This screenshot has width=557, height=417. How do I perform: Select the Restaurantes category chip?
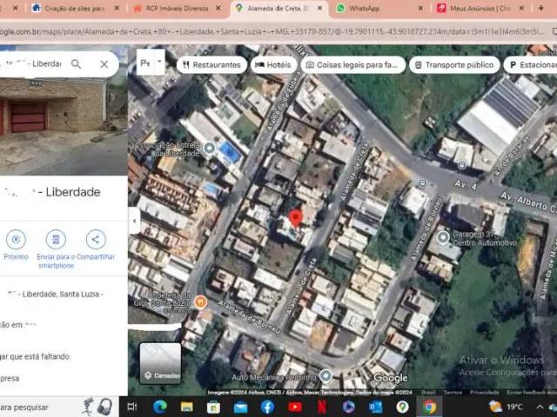pos(211,65)
